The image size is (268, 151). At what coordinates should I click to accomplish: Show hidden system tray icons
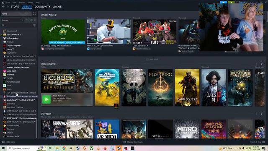click(x=237, y=148)
